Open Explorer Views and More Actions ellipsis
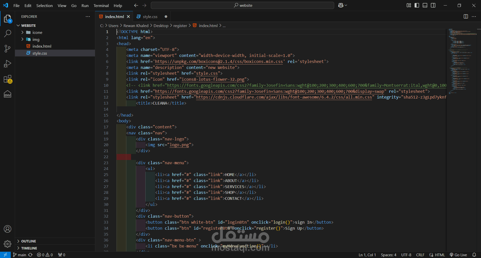The width and height of the screenshot is (481, 258). point(88,17)
